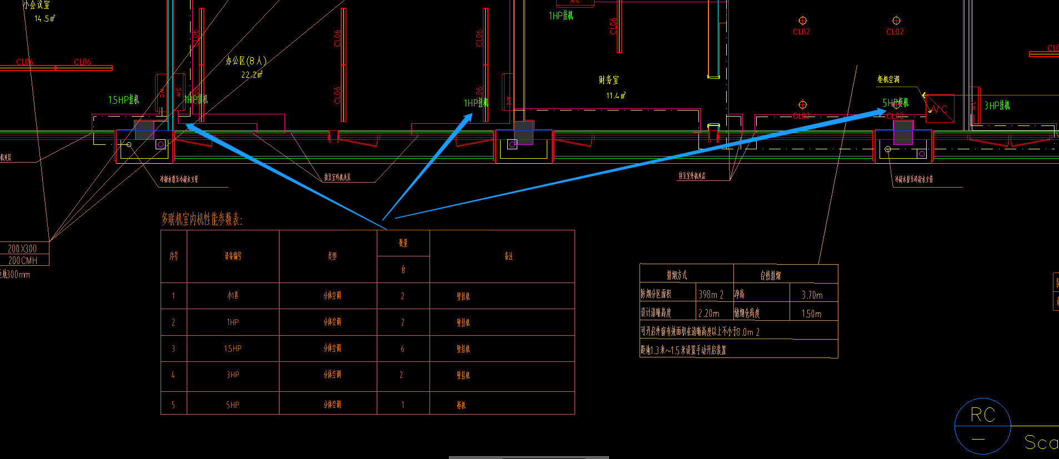Click 柜机 remark in the 5HP row
Screen dimensions: 1059x459
[x=461, y=405]
